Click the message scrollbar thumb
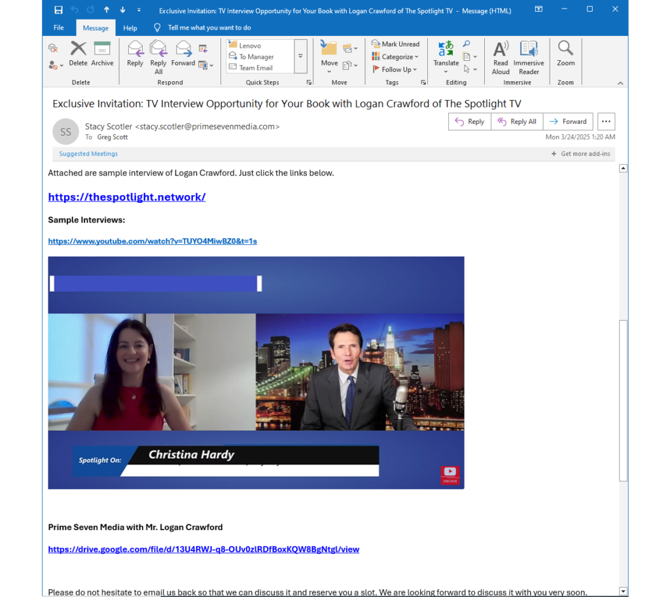Image resolution: width=670 pixels, height=597 pixels. (623, 401)
